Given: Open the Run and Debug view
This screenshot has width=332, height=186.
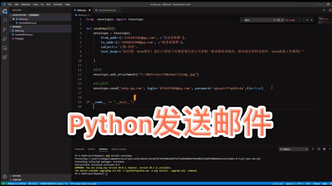Looking at the screenshot, I should click(5, 39).
